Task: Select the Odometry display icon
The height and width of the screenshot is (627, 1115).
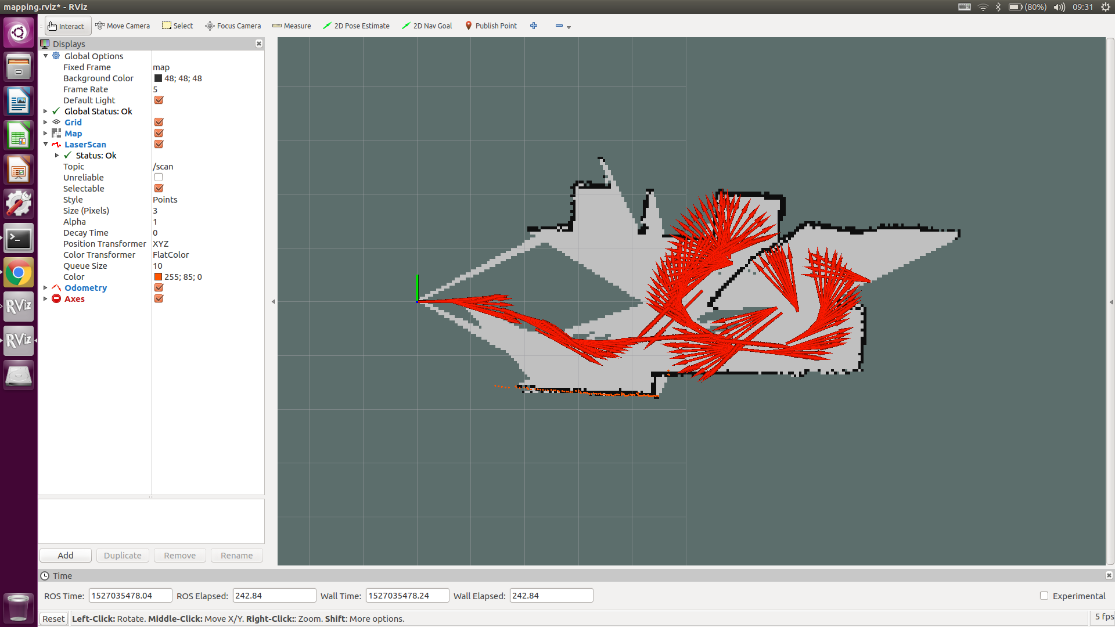Action: click(x=56, y=287)
